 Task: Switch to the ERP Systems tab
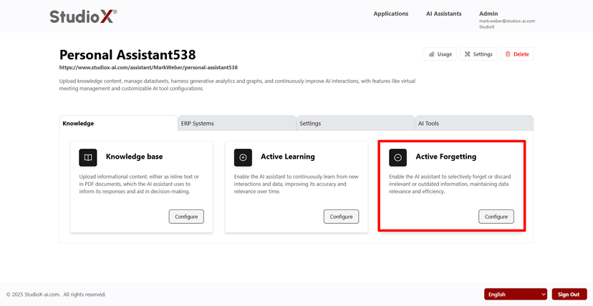point(236,124)
